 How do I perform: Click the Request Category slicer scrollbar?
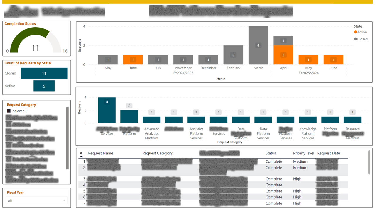coord(68,138)
